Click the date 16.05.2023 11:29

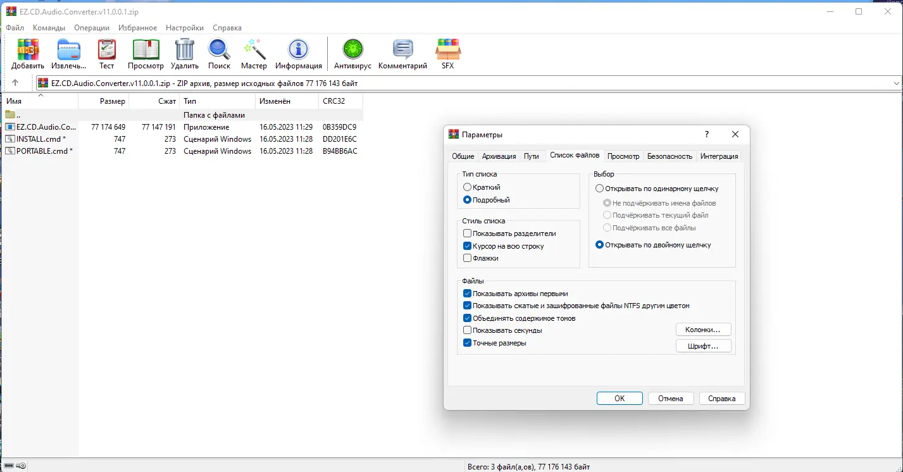[x=286, y=127]
